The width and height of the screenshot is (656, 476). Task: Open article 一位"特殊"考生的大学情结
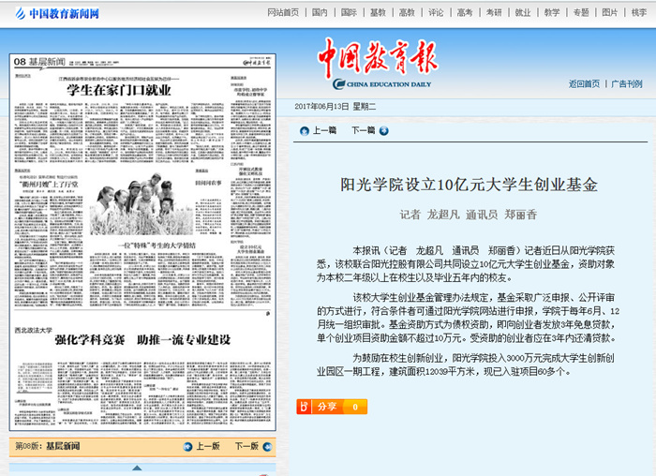pos(157,245)
